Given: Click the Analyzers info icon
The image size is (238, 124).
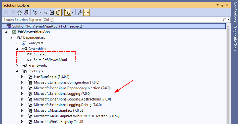Looking at the screenshot, I should tap(24, 44).
